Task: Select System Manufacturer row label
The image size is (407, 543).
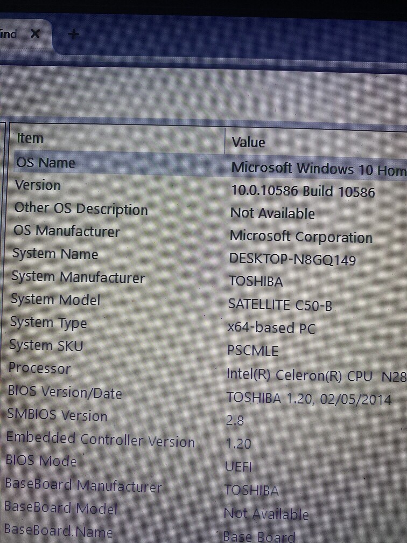Action: click(x=78, y=277)
